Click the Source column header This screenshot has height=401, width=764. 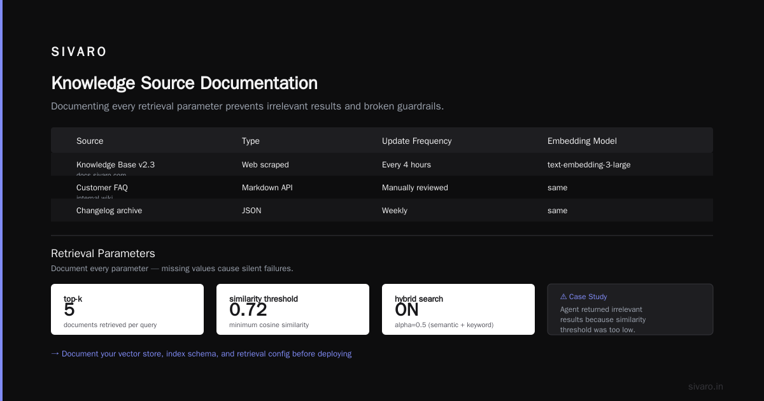pyautogui.click(x=90, y=141)
